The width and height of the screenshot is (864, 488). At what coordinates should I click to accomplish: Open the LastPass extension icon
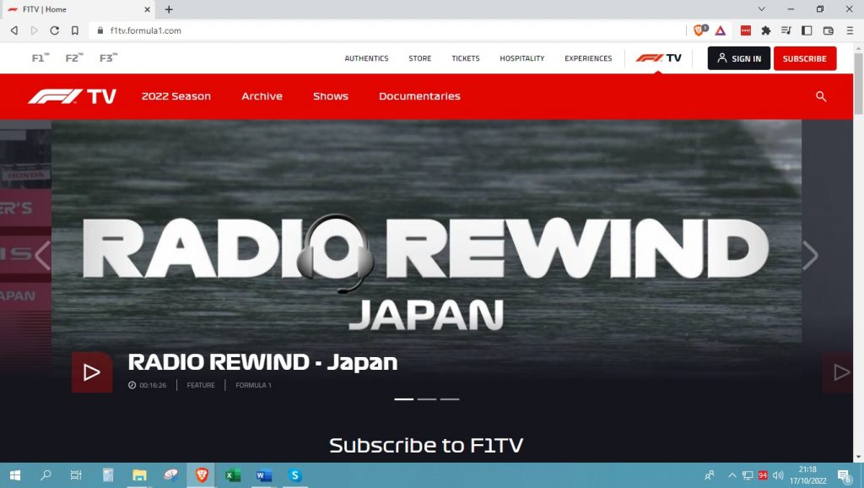pyautogui.click(x=746, y=30)
